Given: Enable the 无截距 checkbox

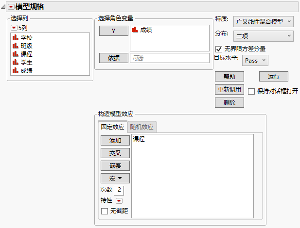Looking at the screenshot, I should 105,211.
